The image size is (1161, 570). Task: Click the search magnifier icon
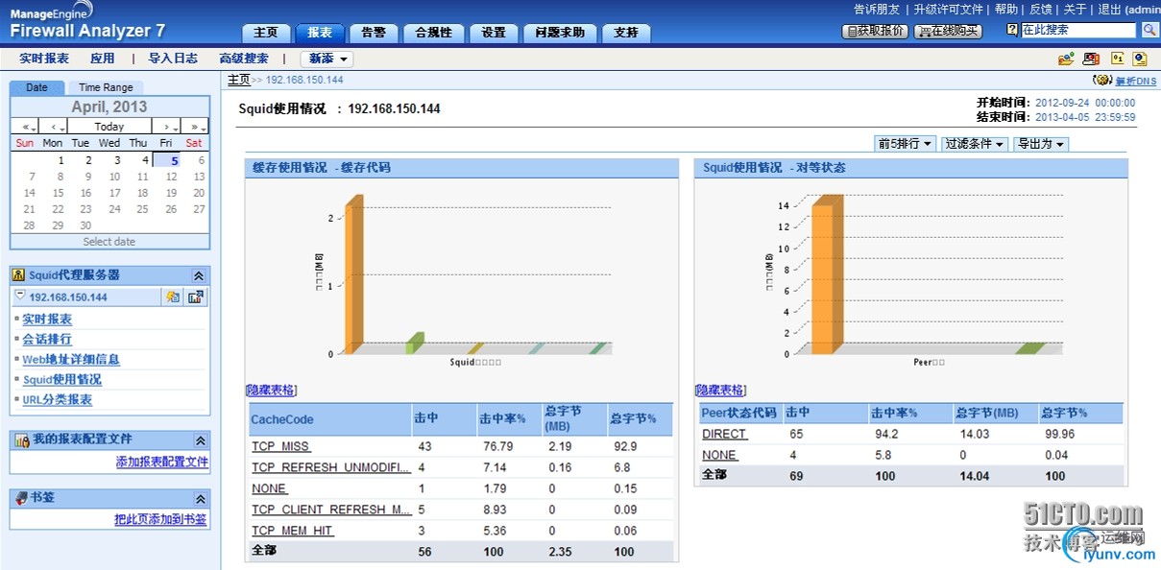(x=1149, y=31)
